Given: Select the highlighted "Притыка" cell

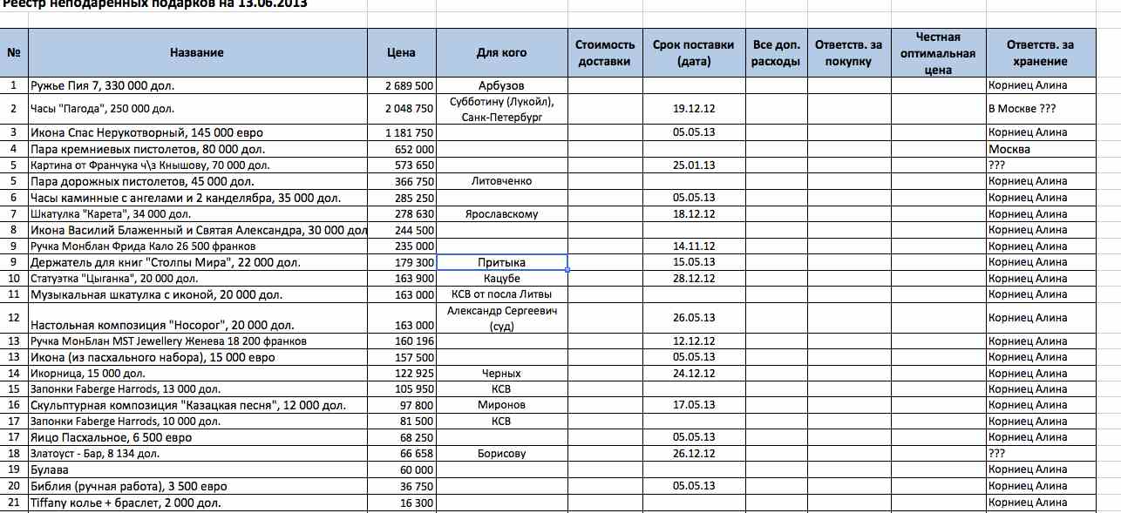Looking at the screenshot, I should (x=501, y=262).
